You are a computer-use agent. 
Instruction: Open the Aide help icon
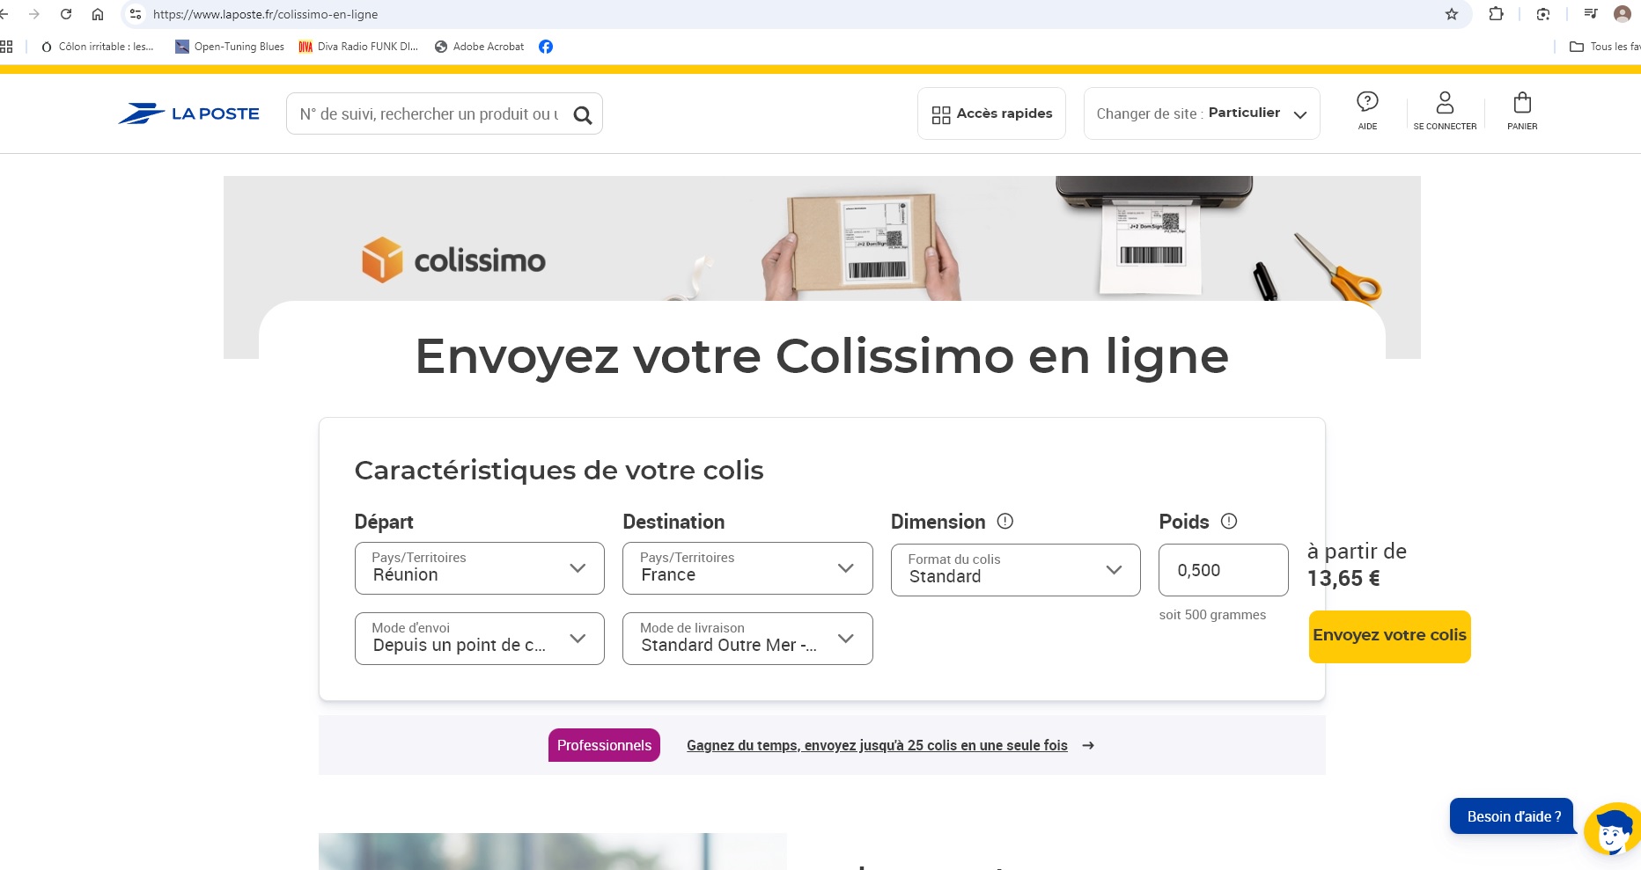tap(1367, 111)
